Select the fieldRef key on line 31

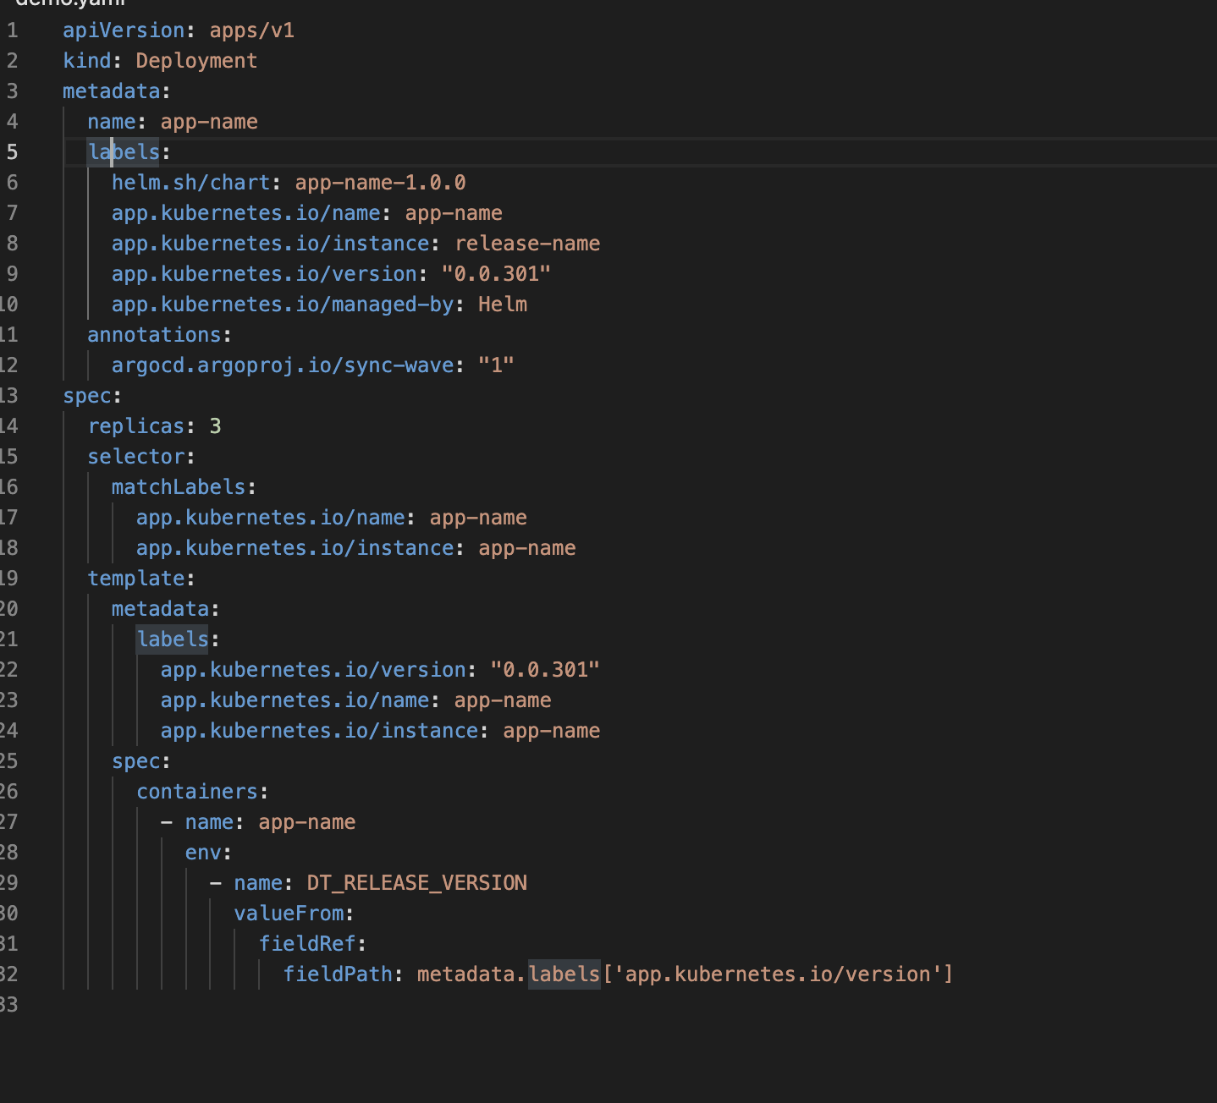click(307, 943)
